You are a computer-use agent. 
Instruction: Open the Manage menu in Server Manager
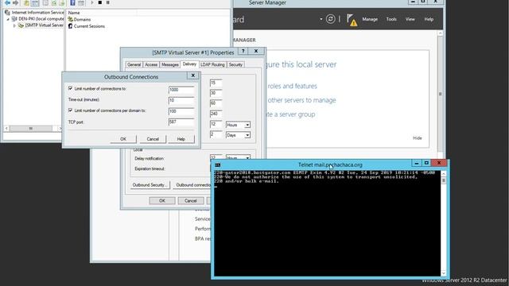[370, 19]
